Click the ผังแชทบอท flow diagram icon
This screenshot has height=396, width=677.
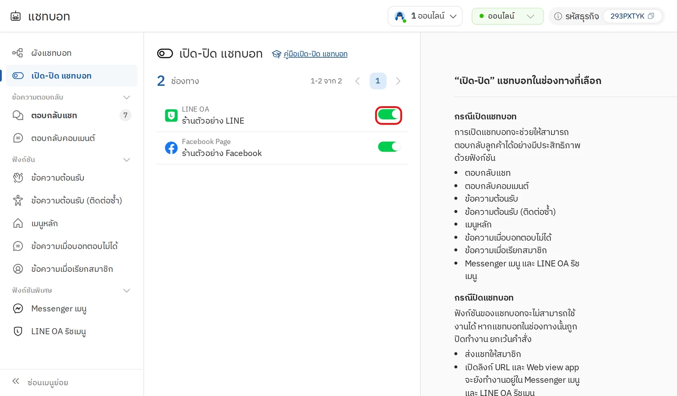18,53
